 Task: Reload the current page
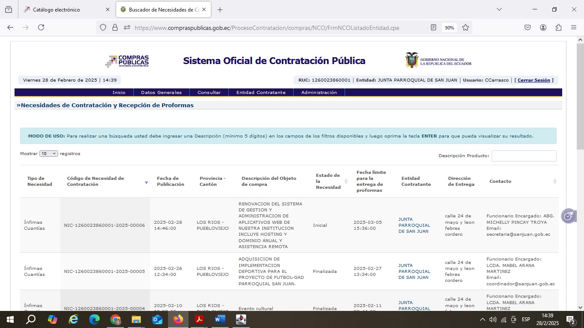pyautogui.click(x=41, y=27)
